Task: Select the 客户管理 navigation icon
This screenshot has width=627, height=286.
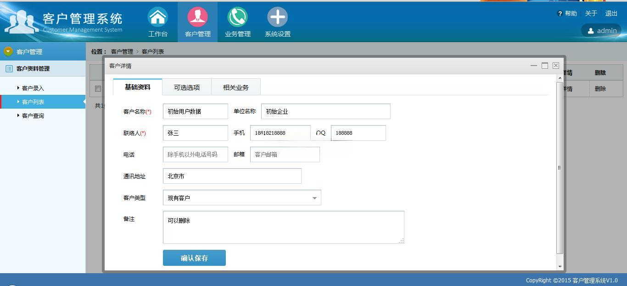Action: click(x=197, y=16)
